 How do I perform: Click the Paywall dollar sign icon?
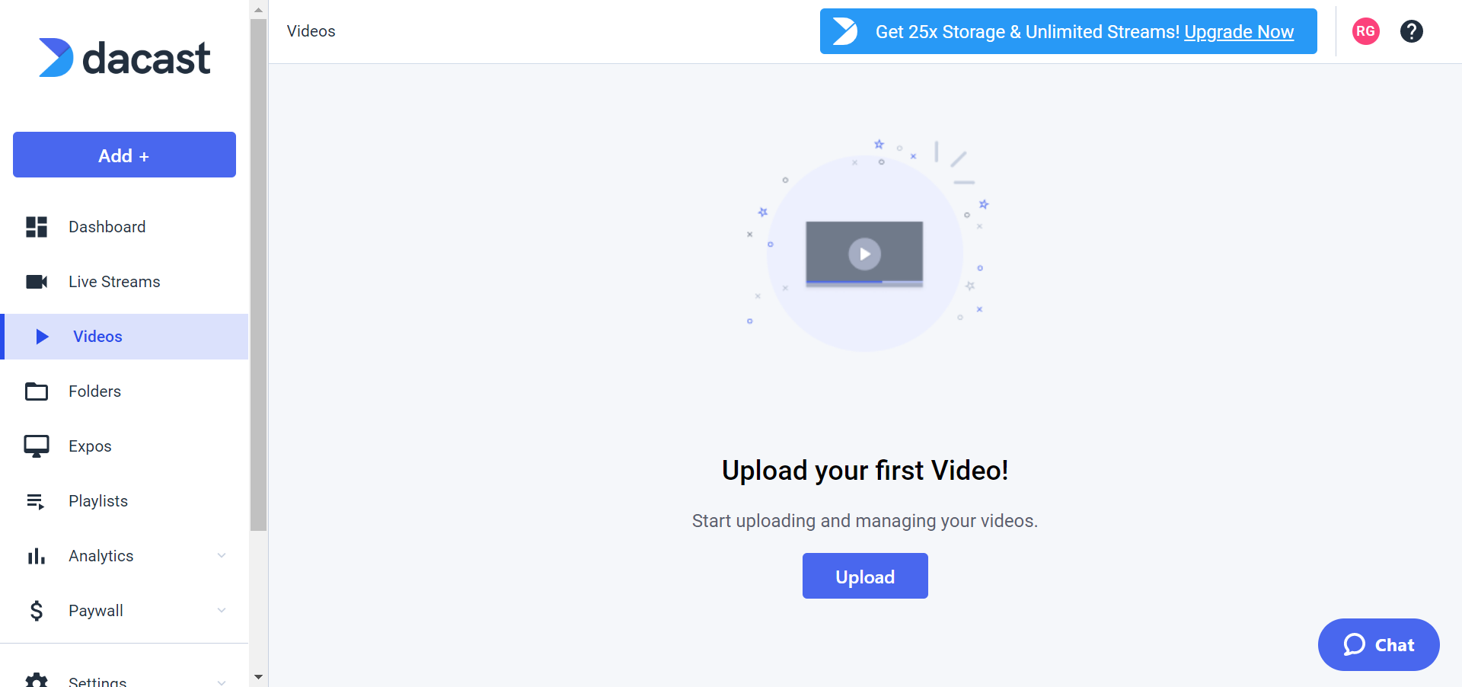[37, 611]
